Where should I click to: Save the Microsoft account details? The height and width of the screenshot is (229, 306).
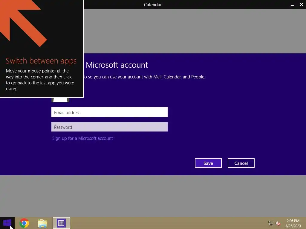(208, 163)
